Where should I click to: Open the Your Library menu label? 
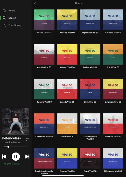pyautogui.click(x=15, y=25)
